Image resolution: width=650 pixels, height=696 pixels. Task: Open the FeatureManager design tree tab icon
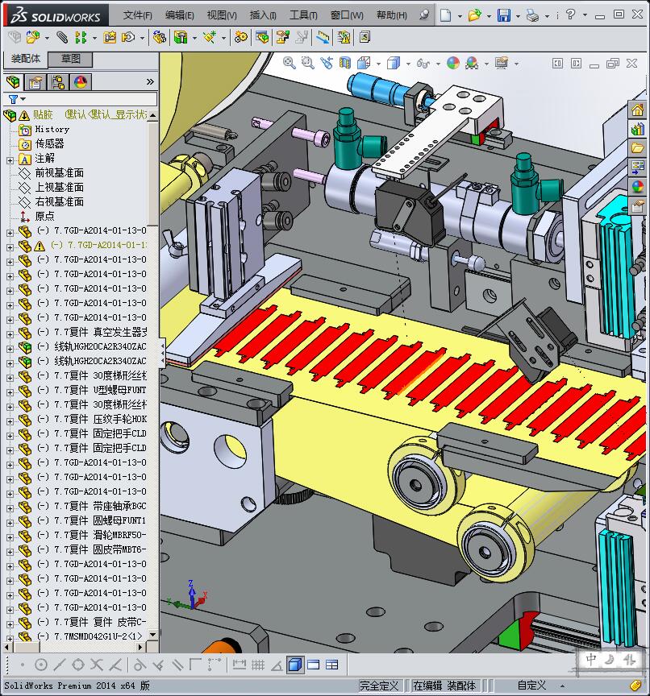click(14, 82)
